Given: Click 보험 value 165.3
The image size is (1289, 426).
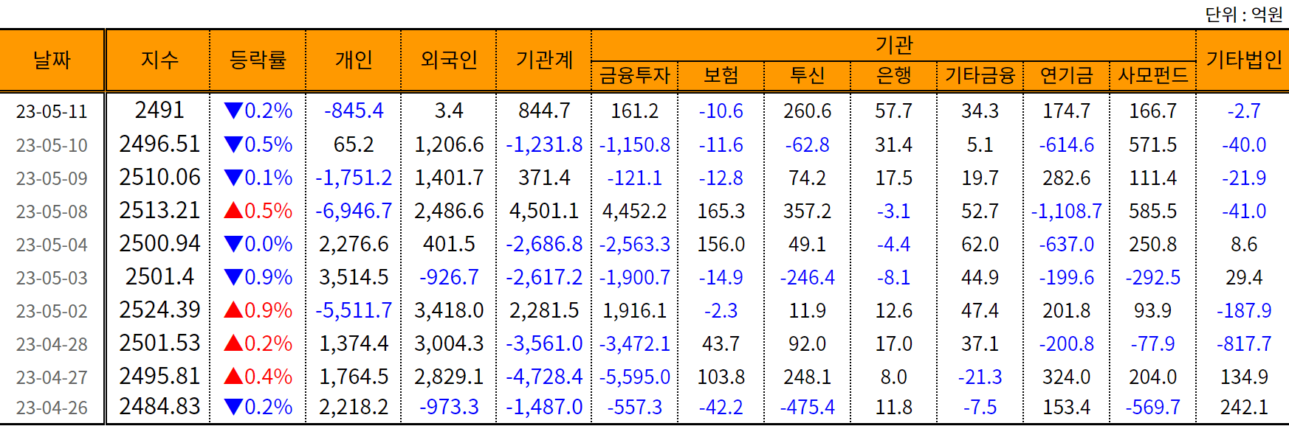Looking at the screenshot, I should pos(721,211).
